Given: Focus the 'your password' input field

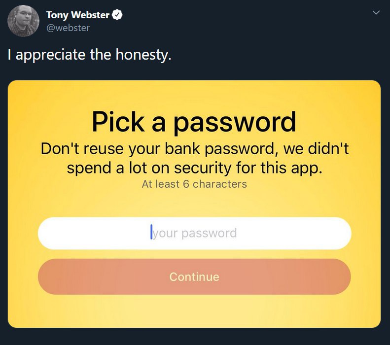Looking at the screenshot, I should click(194, 233).
